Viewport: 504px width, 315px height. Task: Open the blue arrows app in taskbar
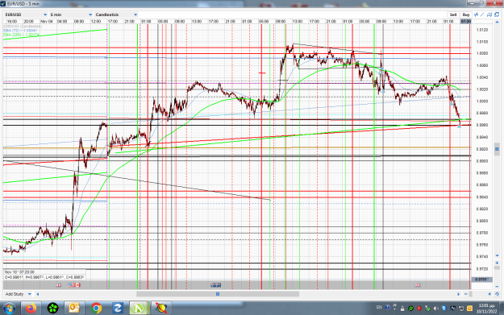[x=117, y=309]
